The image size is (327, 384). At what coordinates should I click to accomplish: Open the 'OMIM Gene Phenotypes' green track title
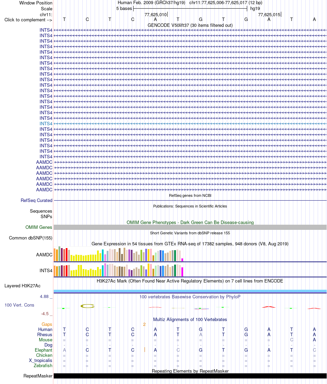(x=190, y=222)
